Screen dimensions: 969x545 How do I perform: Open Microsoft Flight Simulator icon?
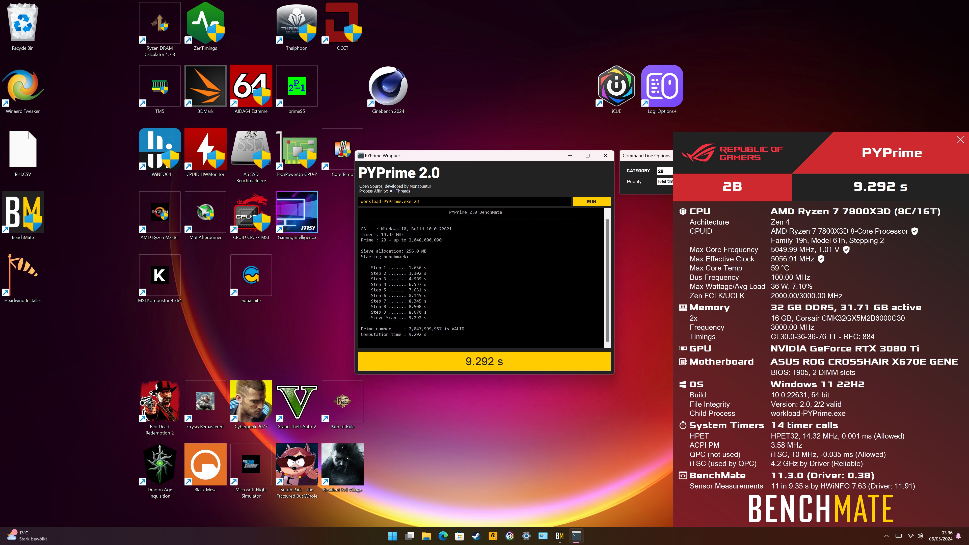[251, 471]
